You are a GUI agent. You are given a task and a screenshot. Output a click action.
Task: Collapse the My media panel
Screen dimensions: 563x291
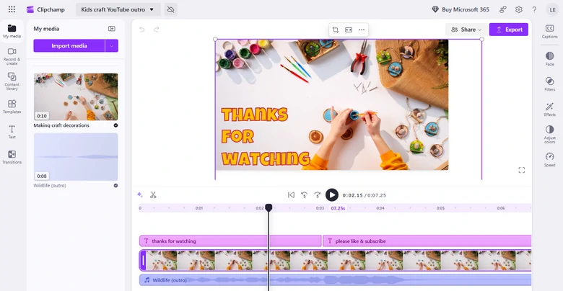pyautogui.click(x=112, y=29)
